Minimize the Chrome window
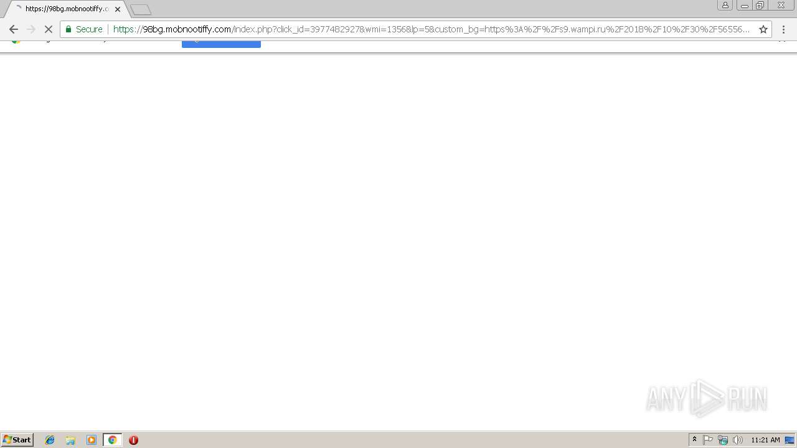 point(744,5)
